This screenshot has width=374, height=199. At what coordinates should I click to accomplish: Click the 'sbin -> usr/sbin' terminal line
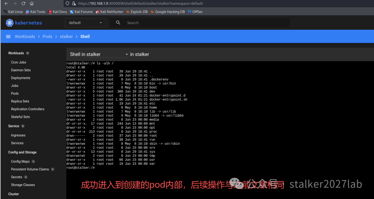click(x=164, y=144)
